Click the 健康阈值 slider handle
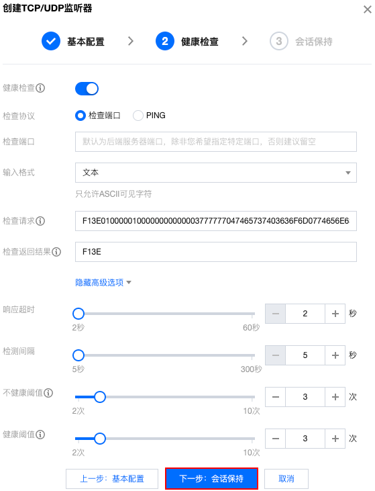This screenshot has width=375, height=491. tap(100, 439)
